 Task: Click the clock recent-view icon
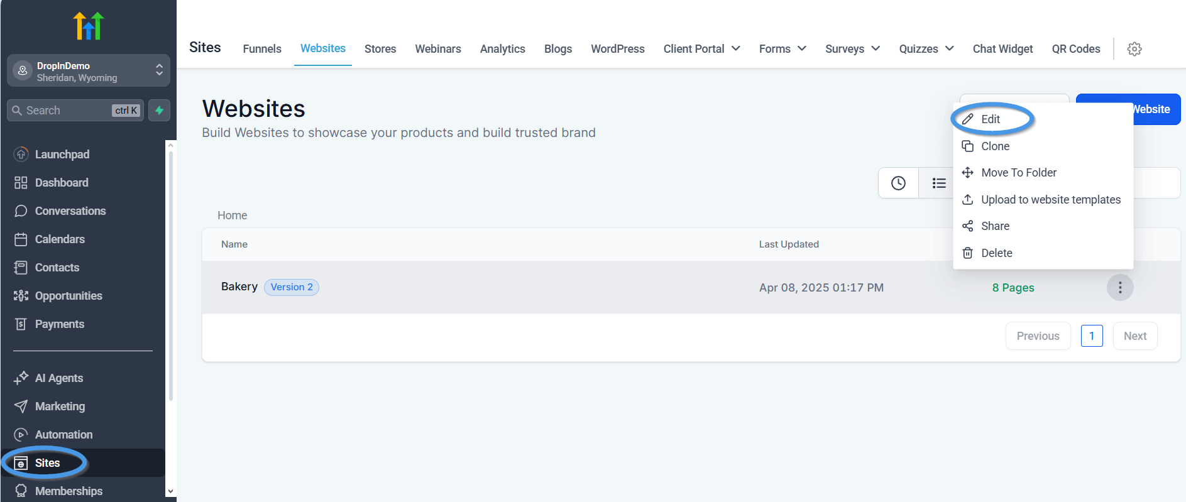pos(899,183)
